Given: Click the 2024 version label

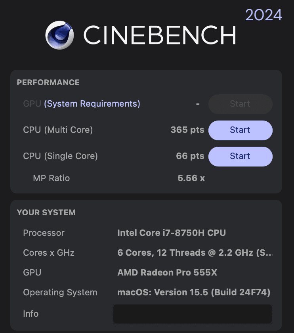Looking at the screenshot, I should [263, 15].
